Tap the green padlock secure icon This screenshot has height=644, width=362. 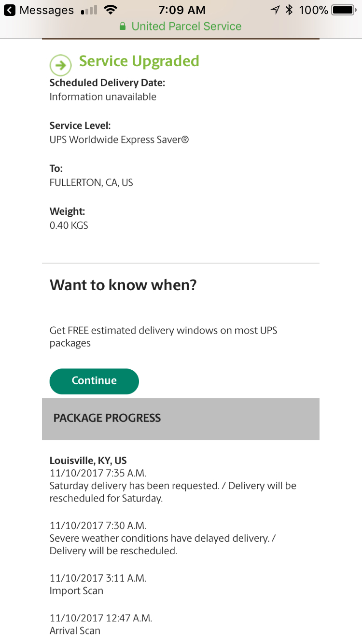(123, 26)
